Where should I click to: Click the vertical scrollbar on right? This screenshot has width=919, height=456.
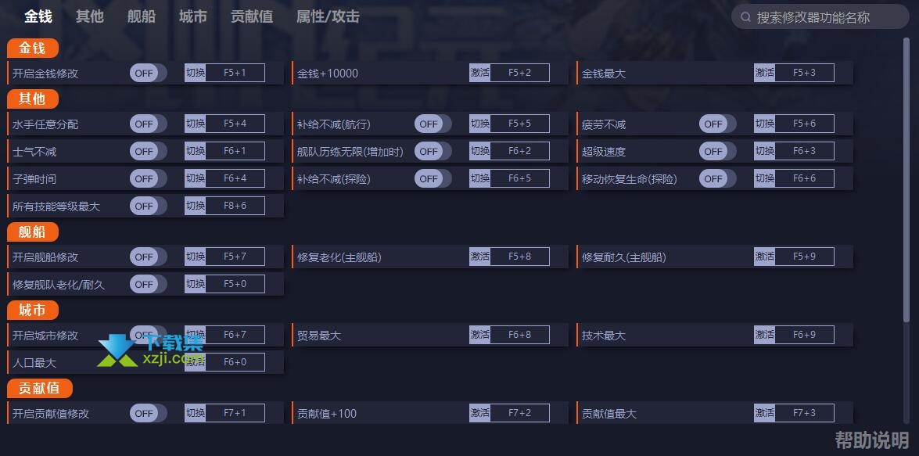(906, 179)
